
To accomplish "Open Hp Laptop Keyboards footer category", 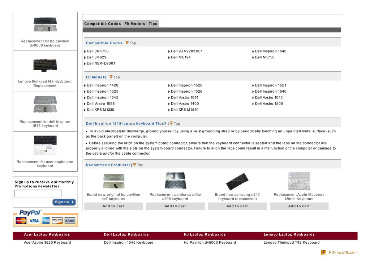I will [205, 234].
